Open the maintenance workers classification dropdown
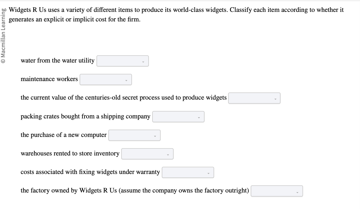 106,79
